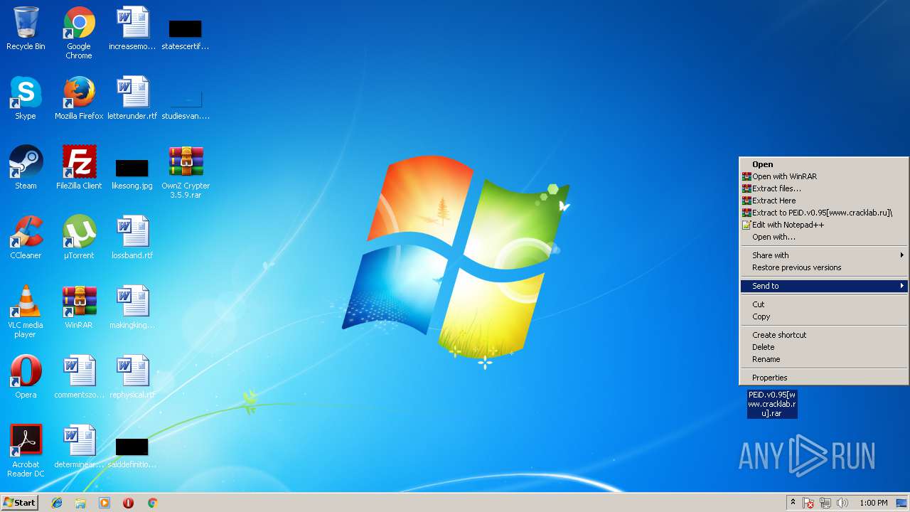
Task: Select the makingking... document icon
Action: point(132,307)
